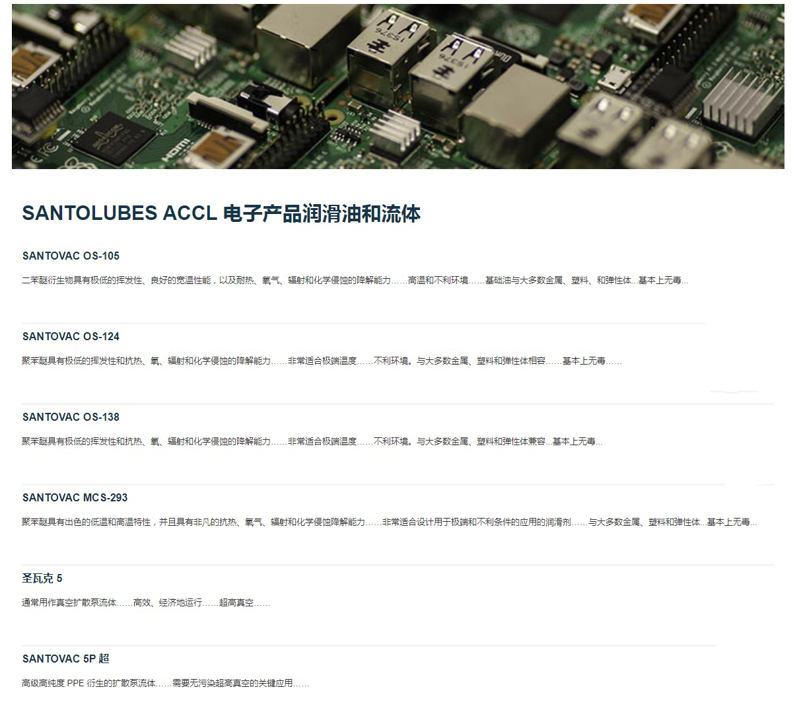The image size is (801, 718).
Task: Click the circuit board banner image
Action: (398, 87)
